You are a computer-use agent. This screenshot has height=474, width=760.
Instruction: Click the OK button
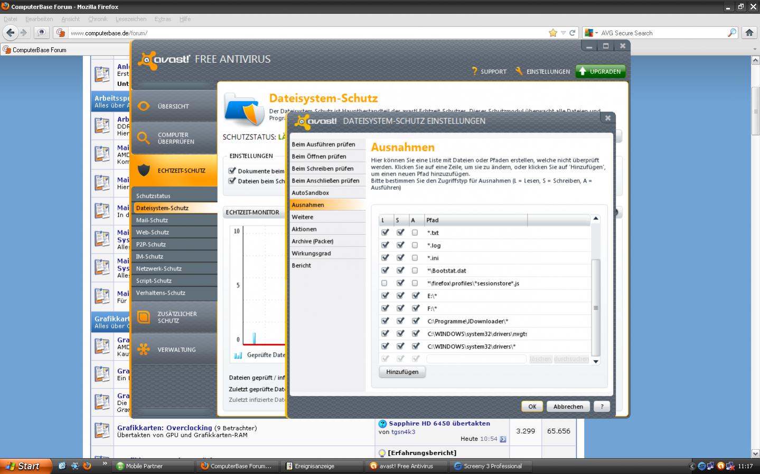point(532,407)
